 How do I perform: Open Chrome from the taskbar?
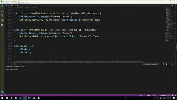pyautogui.click(x=11, y=98)
